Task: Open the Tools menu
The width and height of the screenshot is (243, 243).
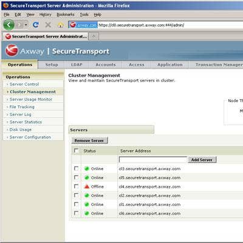Action: [84, 15]
